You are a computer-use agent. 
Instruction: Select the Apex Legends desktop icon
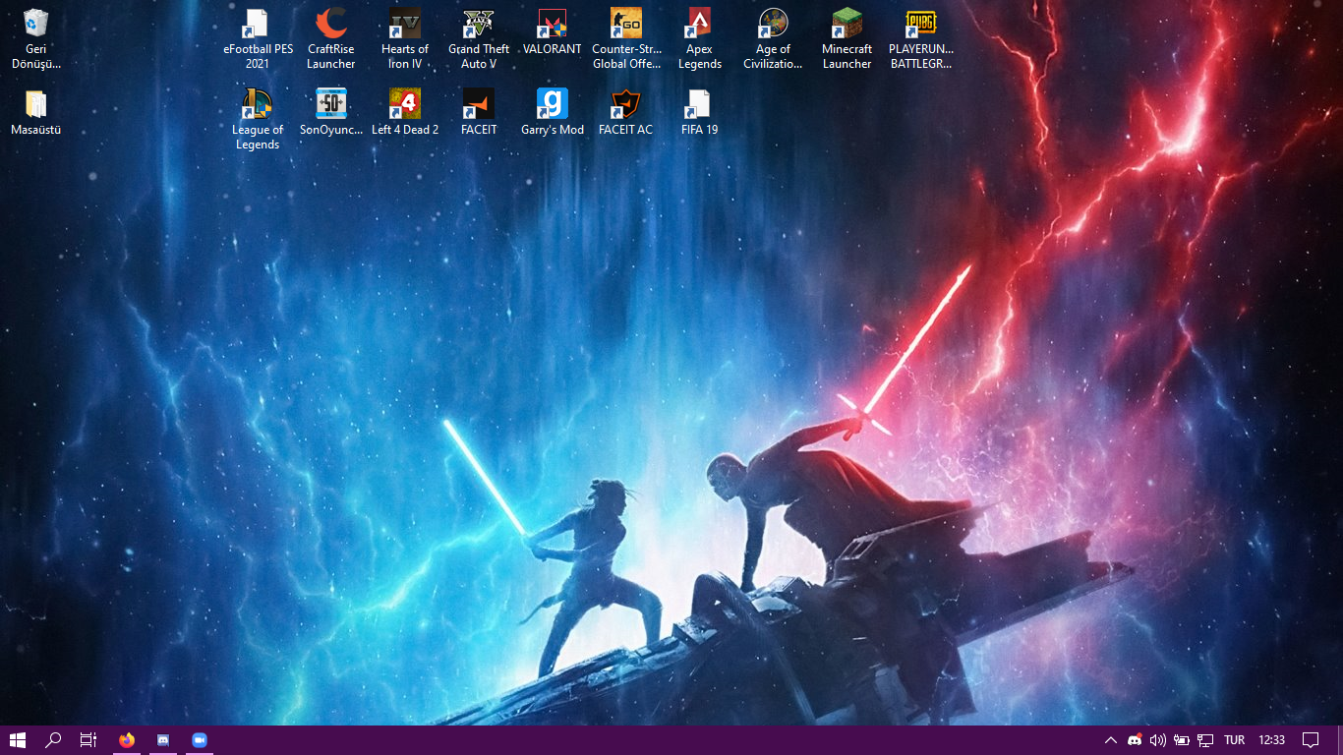point(700,39)
